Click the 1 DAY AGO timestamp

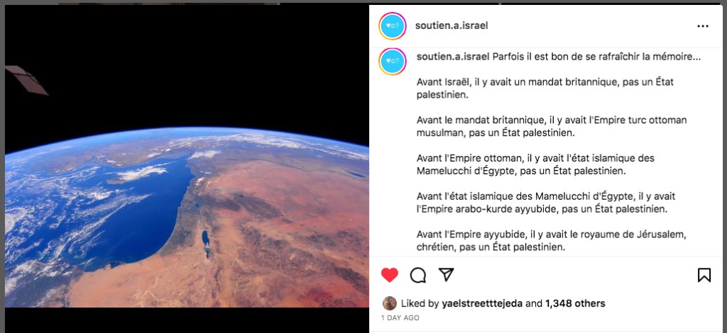click(400, 317)
